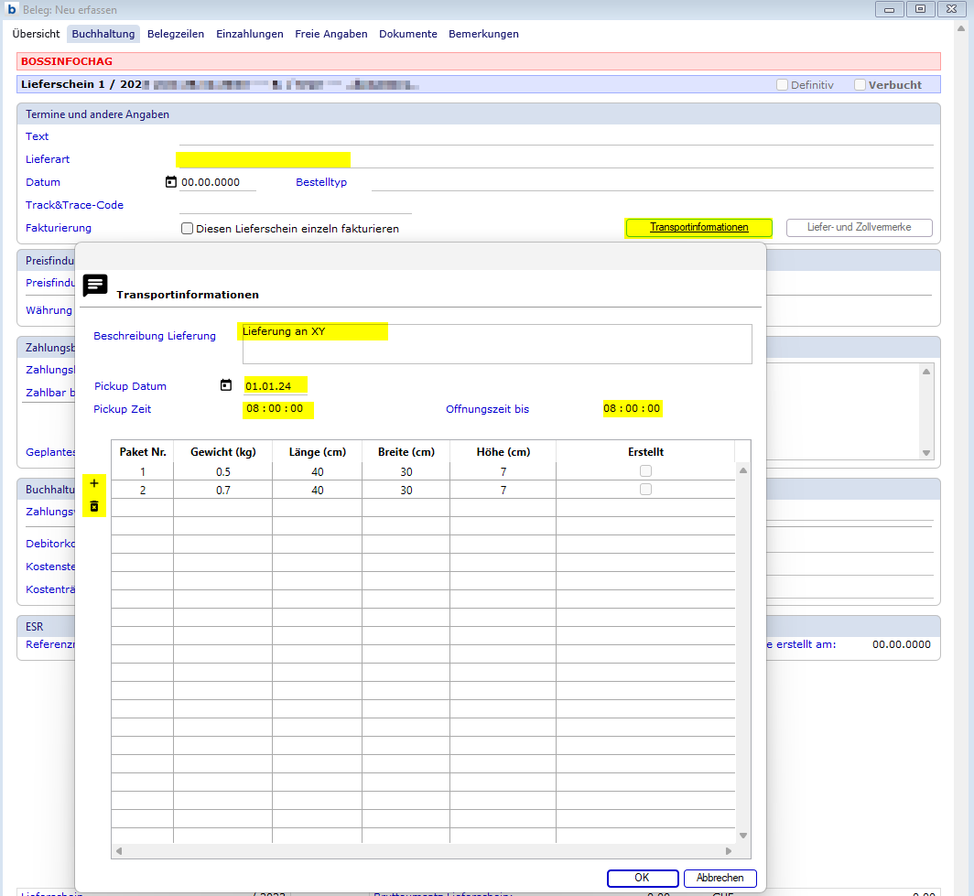This screenshot has height=896, width=974.
Task: Select the Lieferart yellow input field
Action: point(263,159)
